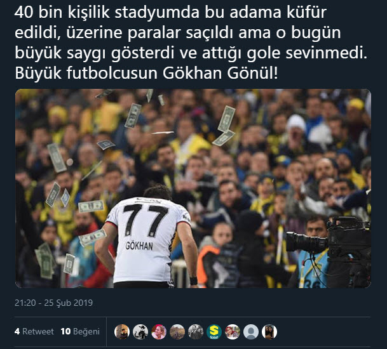View the 10 Beğeni likes list
The height and width of the screenshot is (349, 387).
(80, 331)
